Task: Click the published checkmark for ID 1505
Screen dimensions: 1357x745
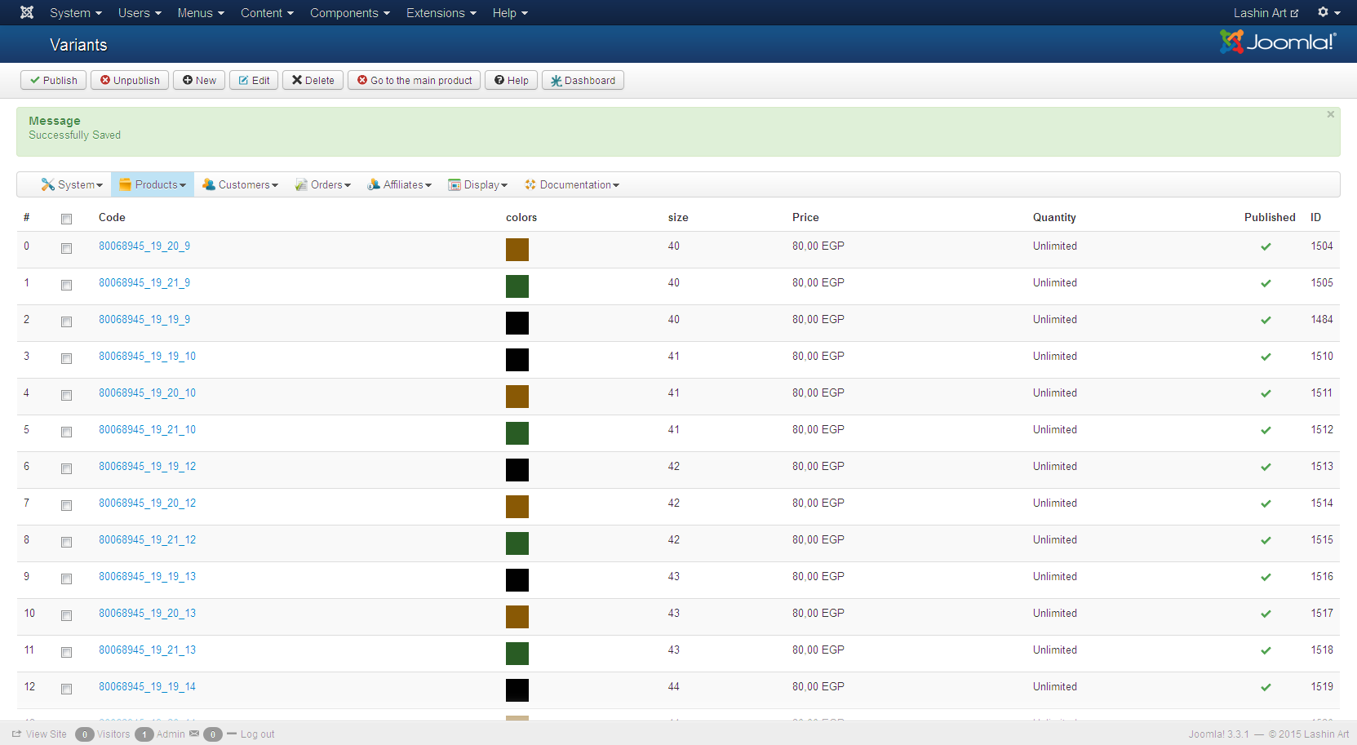Action: (1266, 283)
